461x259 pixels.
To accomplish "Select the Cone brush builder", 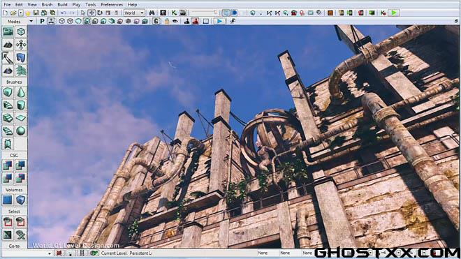I will click(20, 92).
